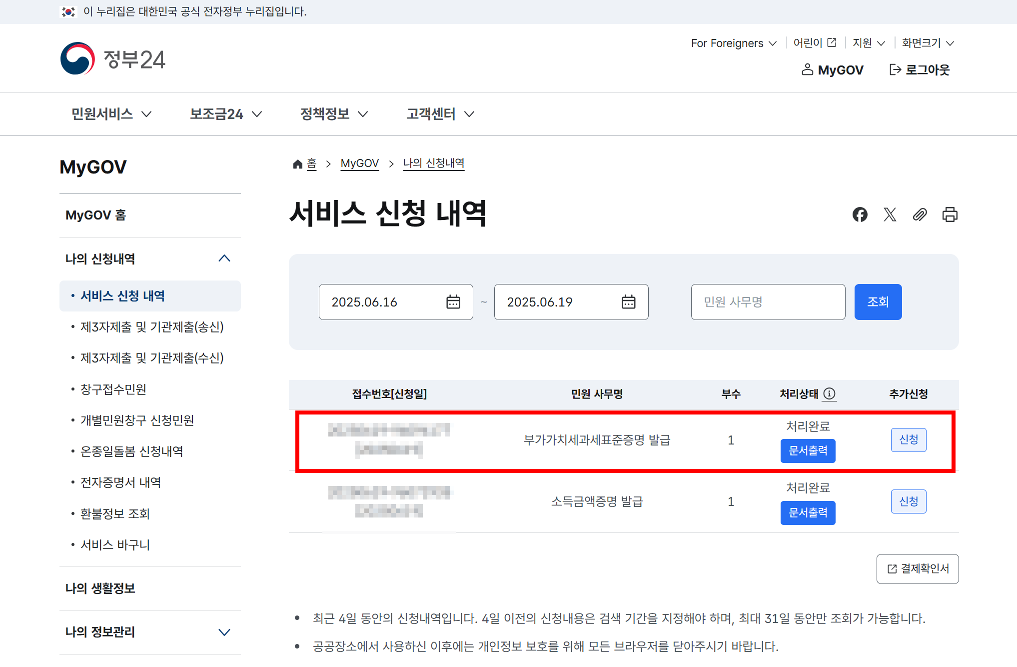Image resolution: width=1017 pixels, height=667 pixels.
Task: Share page on Facebook icon
Action: (860, 214)
